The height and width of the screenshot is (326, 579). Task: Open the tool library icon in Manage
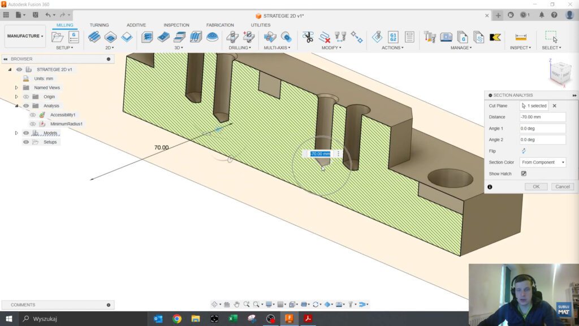click(x=430, y=37)
